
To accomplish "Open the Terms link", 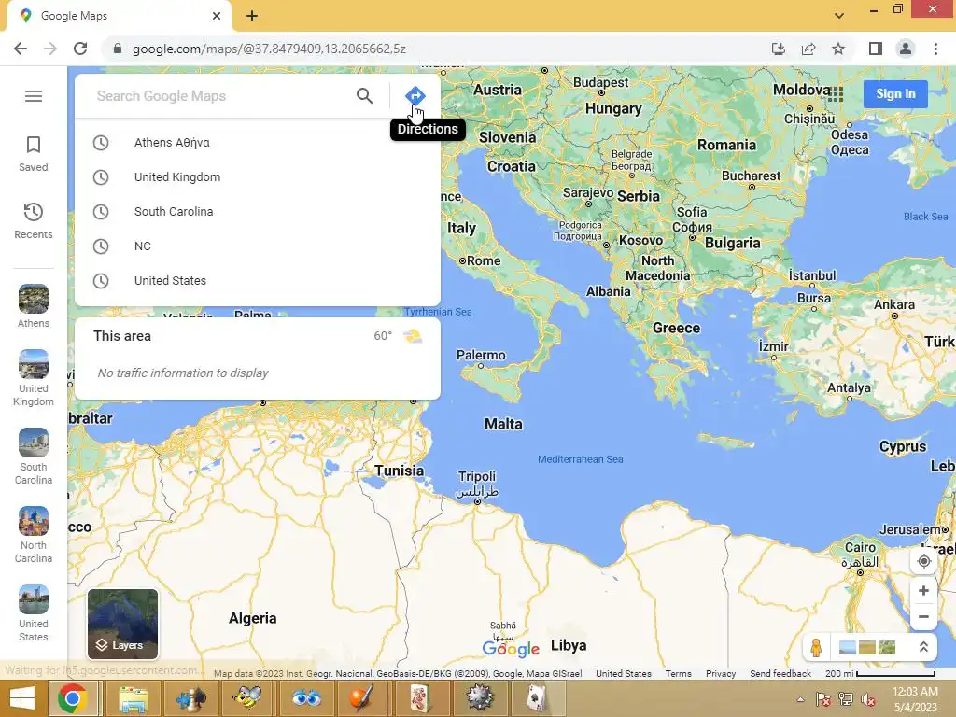I will point(678,674).
